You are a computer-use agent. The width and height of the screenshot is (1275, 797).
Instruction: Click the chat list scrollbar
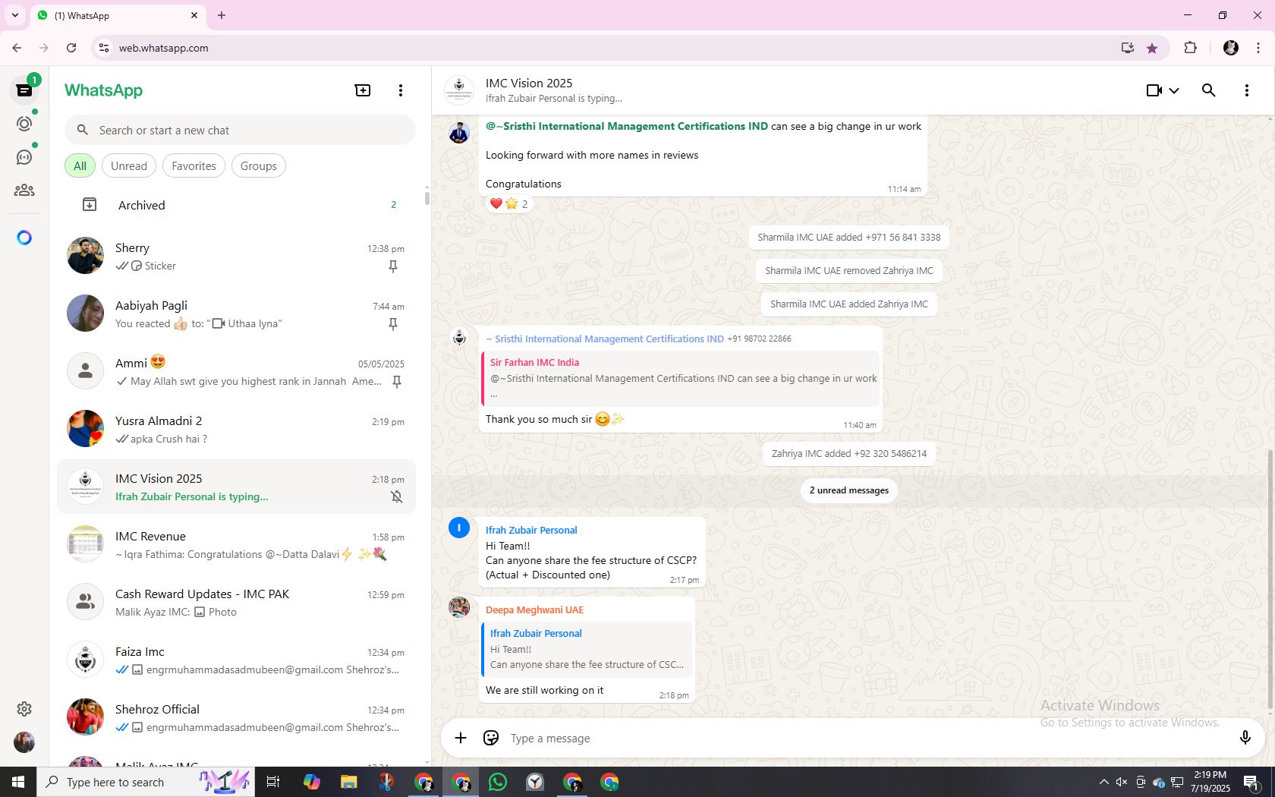pyautogui.click(x=427, y=198)
